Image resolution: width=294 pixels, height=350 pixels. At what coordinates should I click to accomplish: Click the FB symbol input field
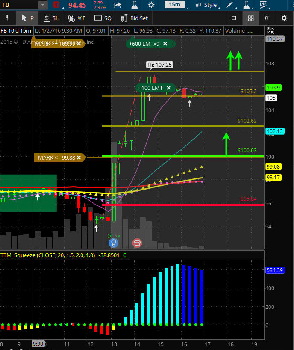[19, 5]
